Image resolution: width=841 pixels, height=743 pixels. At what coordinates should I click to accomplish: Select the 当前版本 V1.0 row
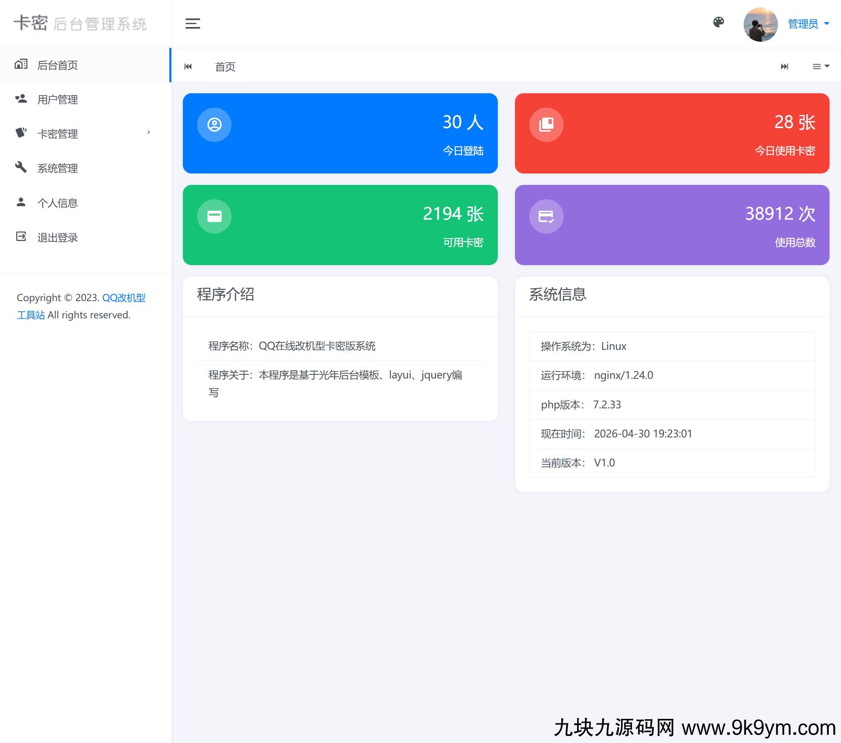[672, 463]
